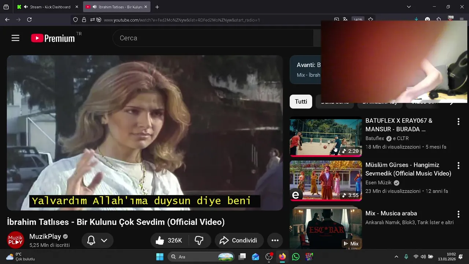Screen dimensions: 469x264
Task: Open Müslüm Gürses - Hangimiz Sevmedik title
Action: pyautogui.click(x=408, y=169)
